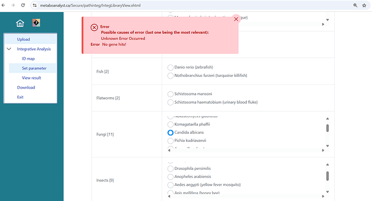
Task: Go to home via house icon
Action: point(20,23)
